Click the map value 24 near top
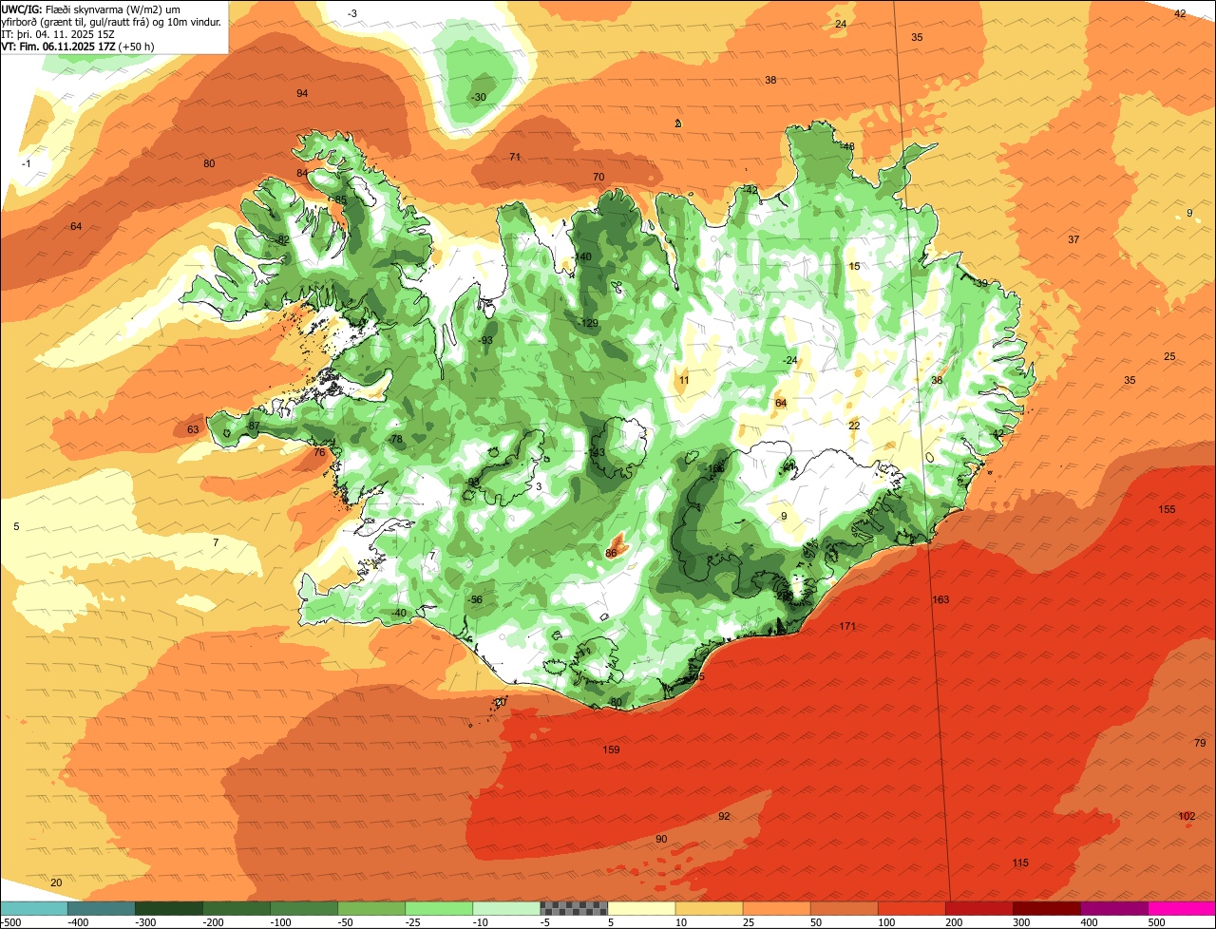The height and width of the screenshot is (929, 1216). click(x=841, y=24)
